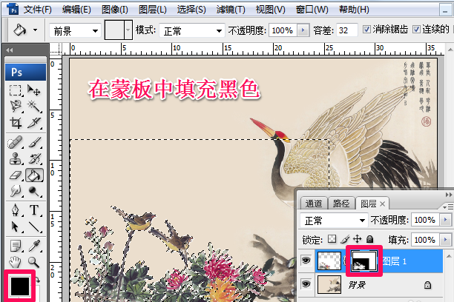
Task: Select the Path Selection tool
Action: tap(15, 226)
